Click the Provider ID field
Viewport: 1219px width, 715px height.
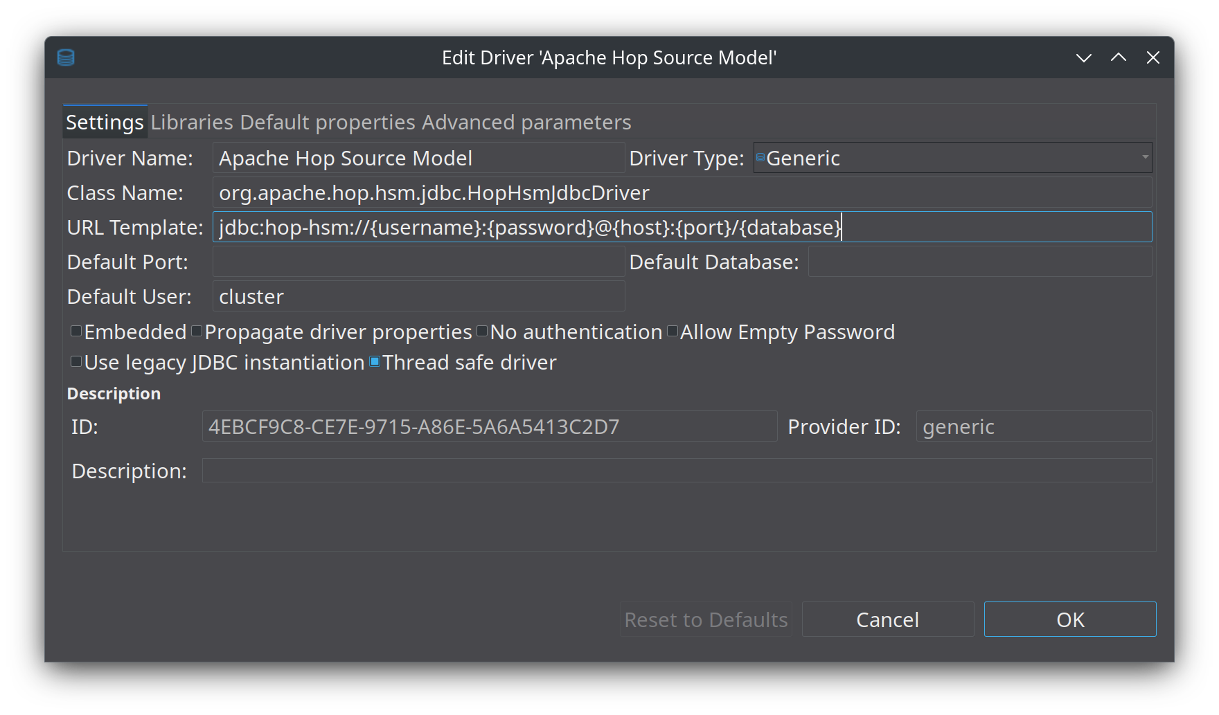(x=1033, y=426)
